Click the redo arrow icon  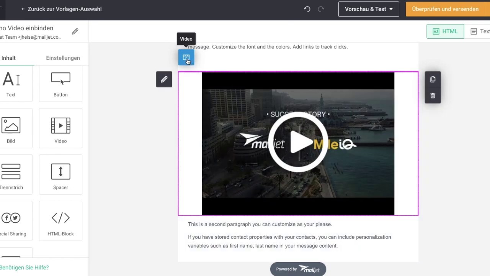[x=321, y=9]
